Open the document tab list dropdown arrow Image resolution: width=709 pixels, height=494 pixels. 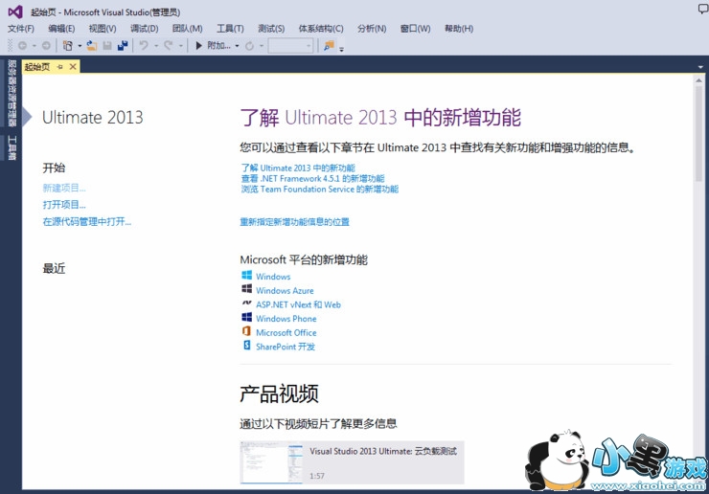pos(700,67)
